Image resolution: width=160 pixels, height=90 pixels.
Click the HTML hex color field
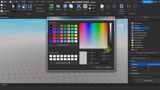click(x=101, y=63)
